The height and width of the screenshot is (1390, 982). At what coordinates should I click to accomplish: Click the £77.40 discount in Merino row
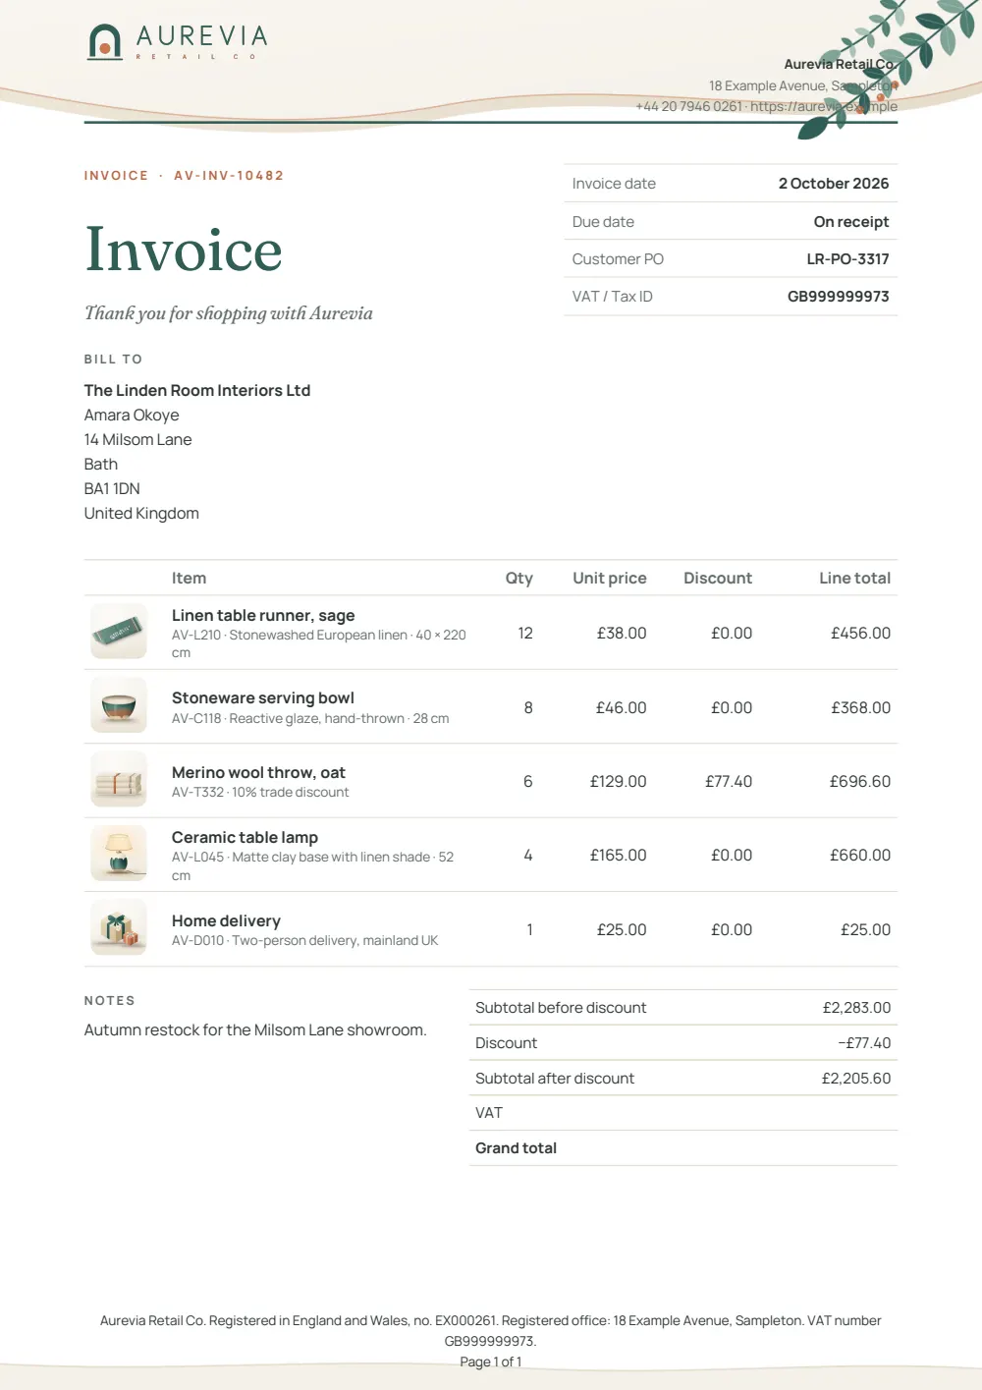click(729, 782)
